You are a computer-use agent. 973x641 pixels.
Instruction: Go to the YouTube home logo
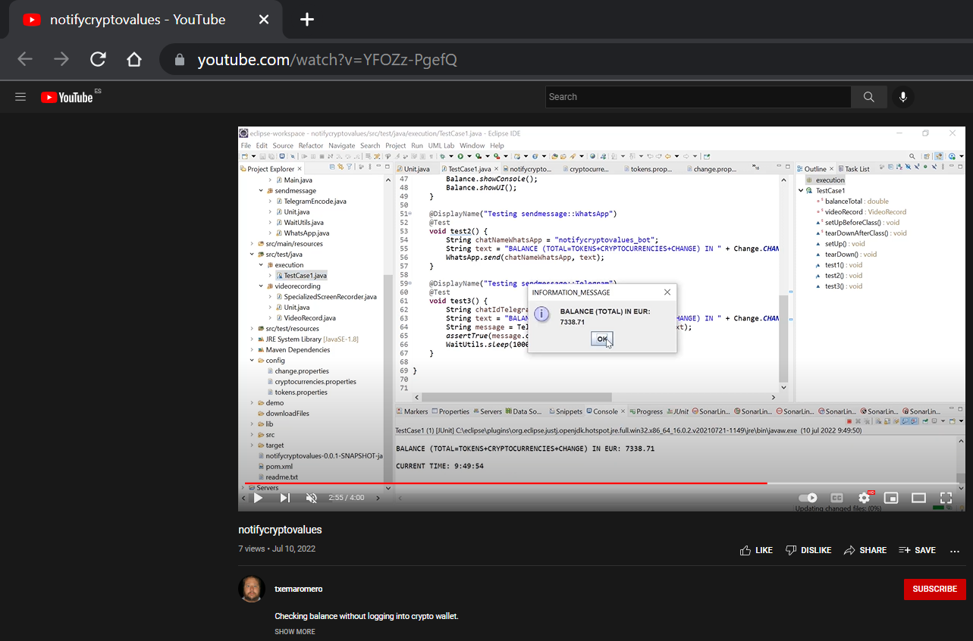point(67,97)
